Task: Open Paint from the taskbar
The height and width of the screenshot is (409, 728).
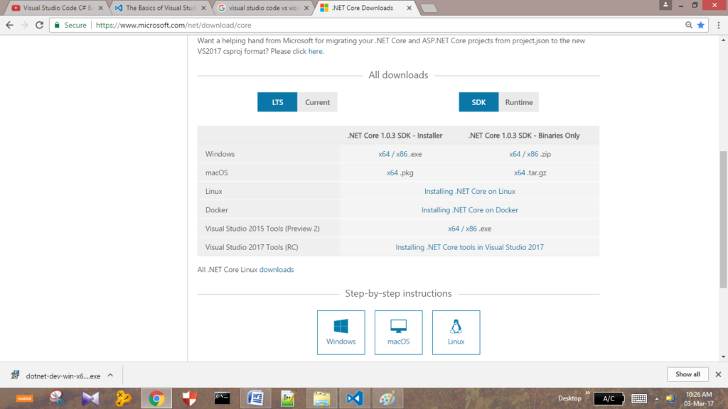Action: pyautogui.click(x=387, y=398)
